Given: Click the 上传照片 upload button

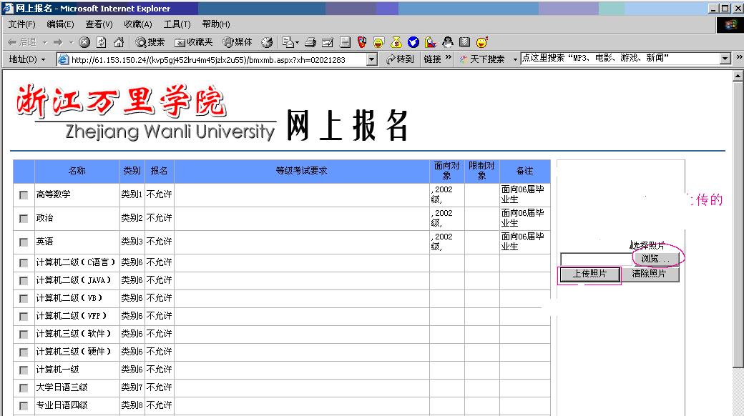Looking at the screenshot, I should (589, 274).
